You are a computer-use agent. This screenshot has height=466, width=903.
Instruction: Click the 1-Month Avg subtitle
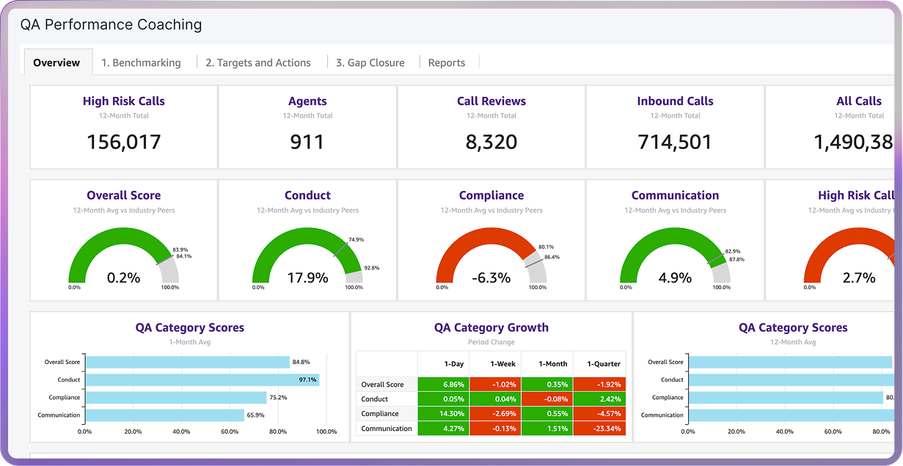(190, 342)
